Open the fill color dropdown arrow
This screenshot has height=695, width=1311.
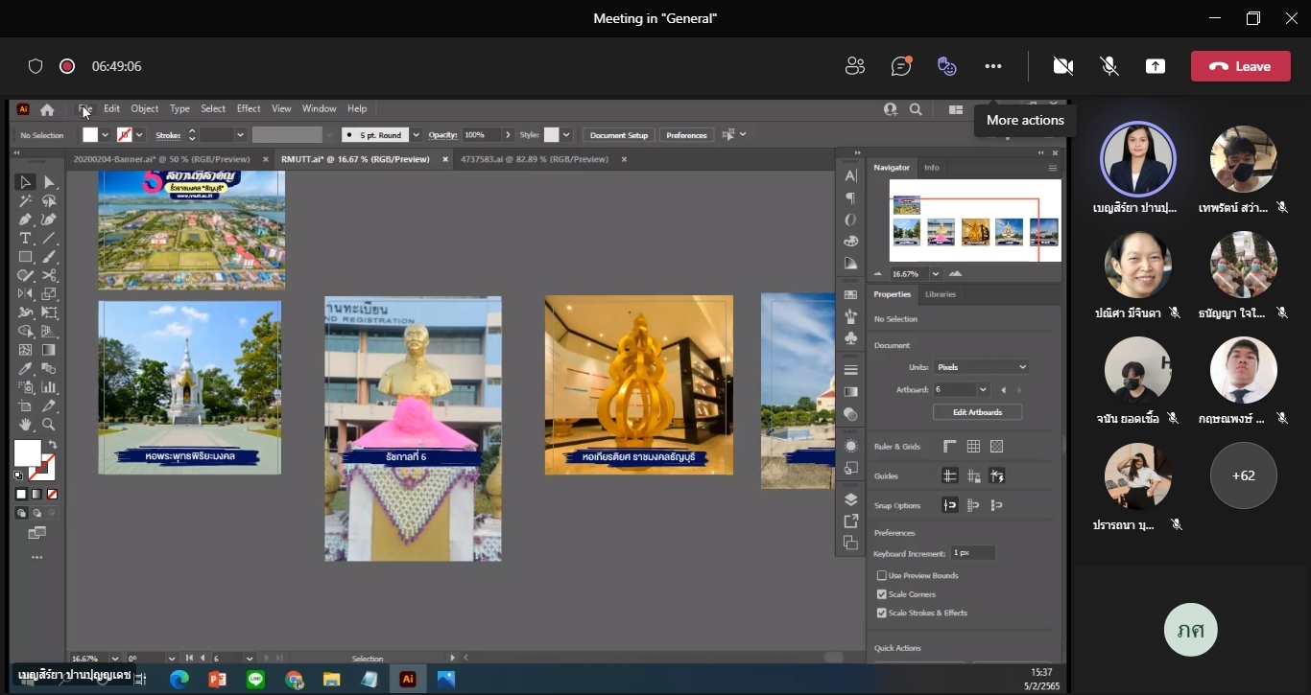tap(105, 135)
